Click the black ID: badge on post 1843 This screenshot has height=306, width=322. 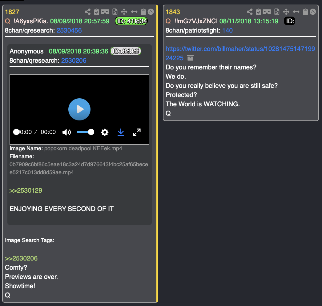click(289, 21)
